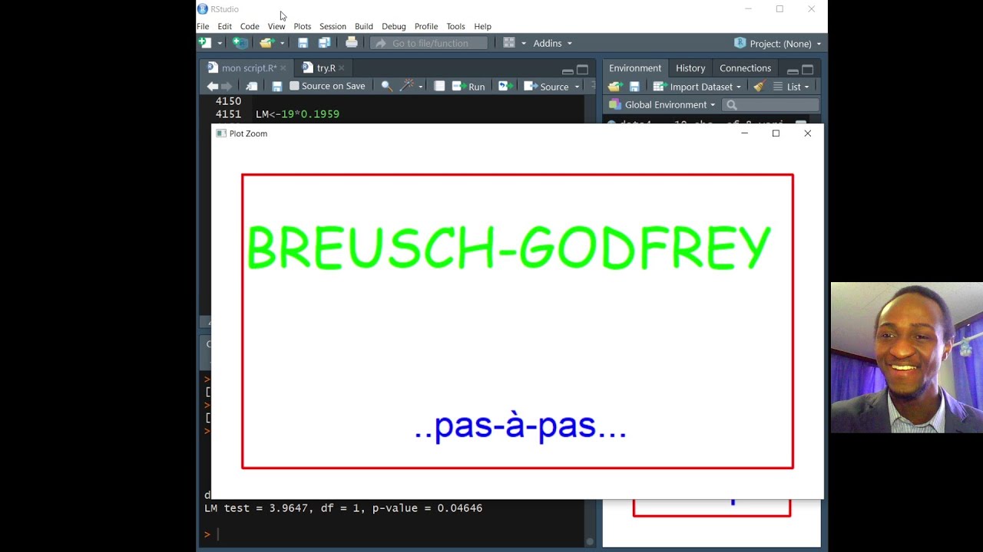Open the View menu

coord(276,26)
